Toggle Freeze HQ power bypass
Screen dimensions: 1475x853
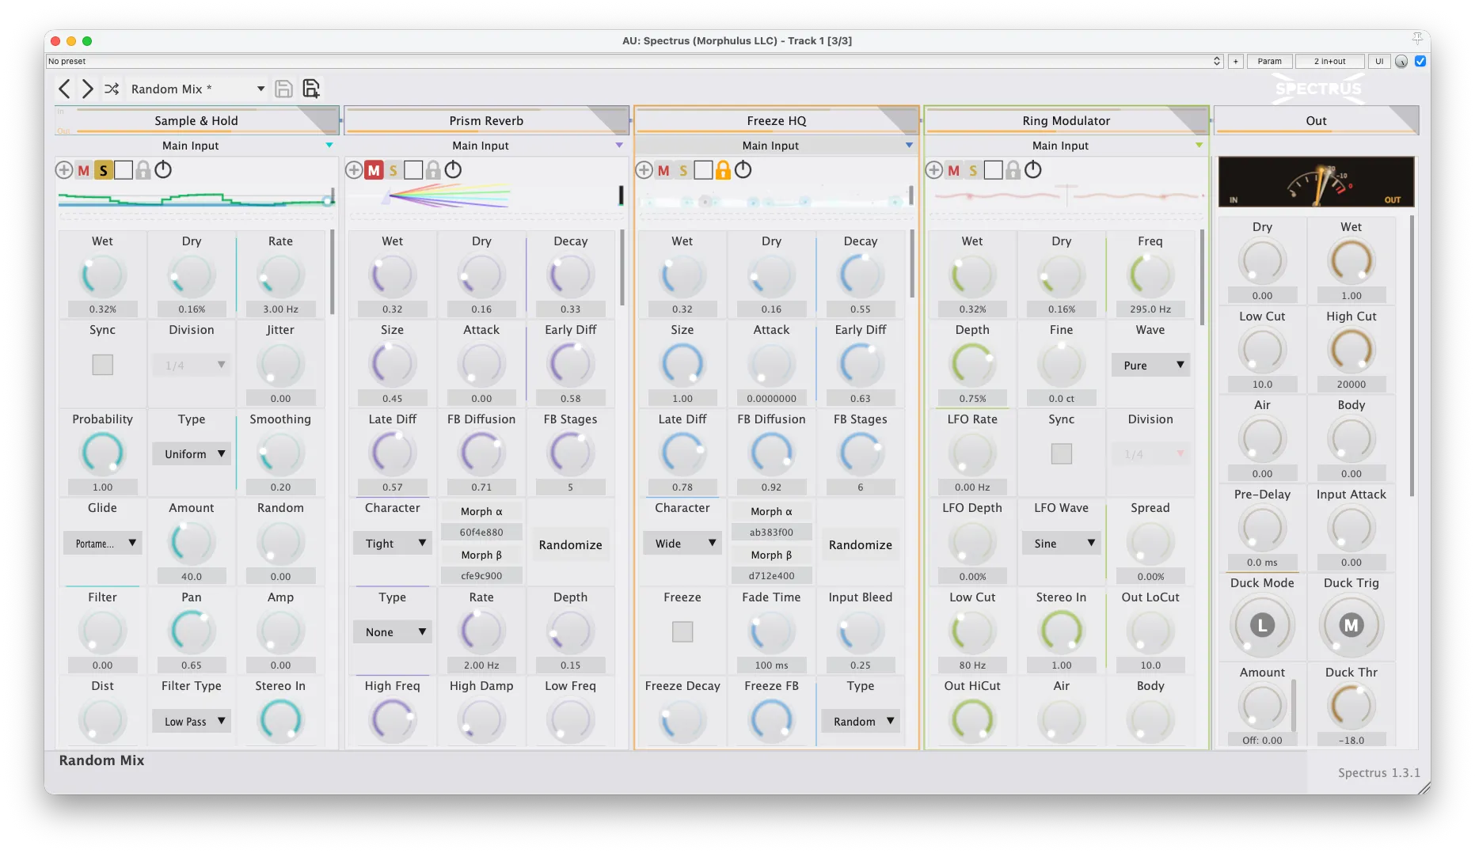(x=743, y=169)
